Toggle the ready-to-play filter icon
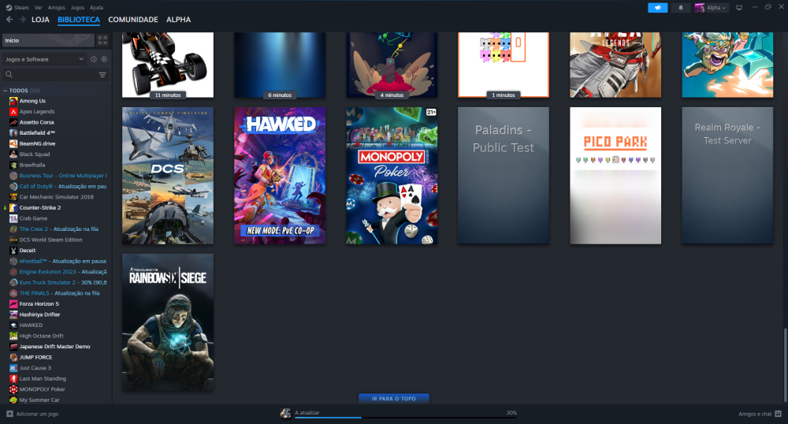 point(104,59)
